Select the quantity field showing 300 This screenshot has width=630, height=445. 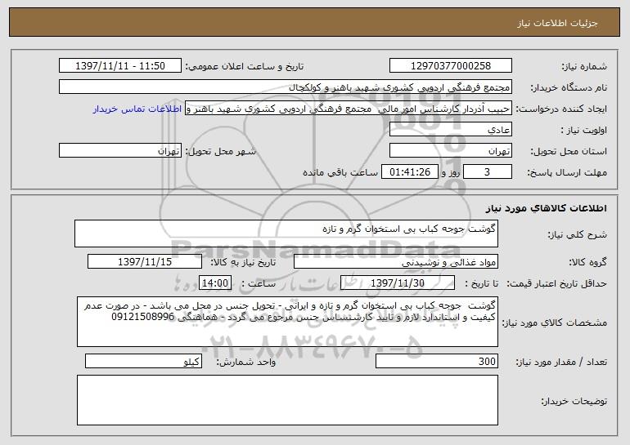click(437, 361)
